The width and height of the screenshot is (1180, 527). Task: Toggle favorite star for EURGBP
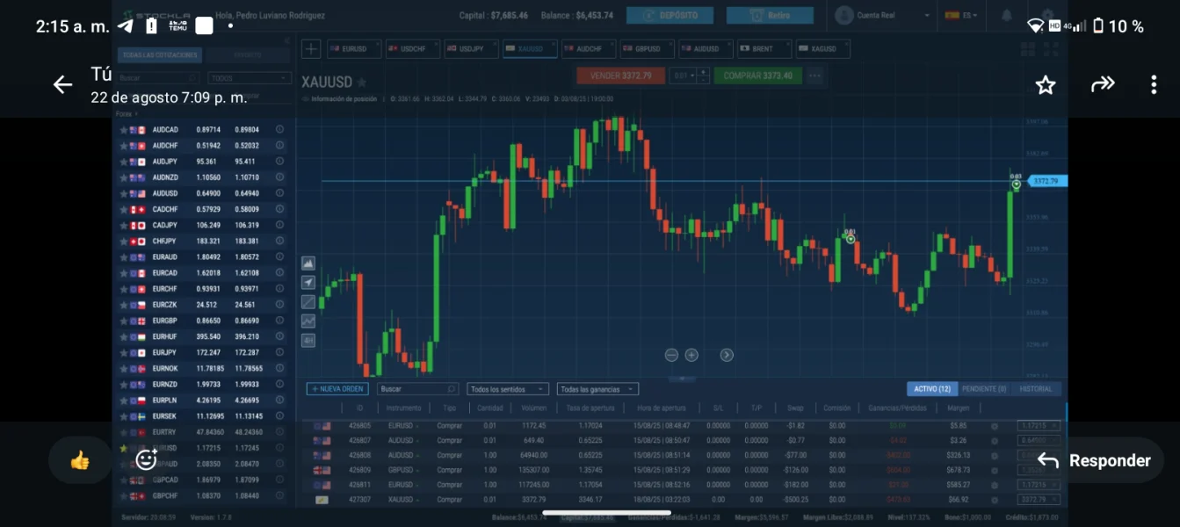[x=124, y=321]
